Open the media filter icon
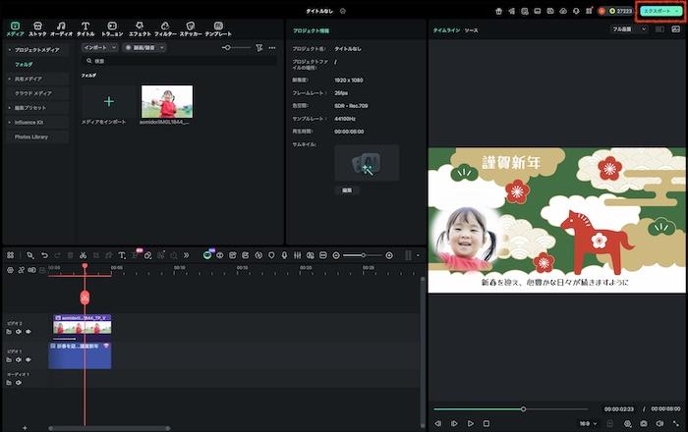This screenshot has width=688, height=432. 259,47
